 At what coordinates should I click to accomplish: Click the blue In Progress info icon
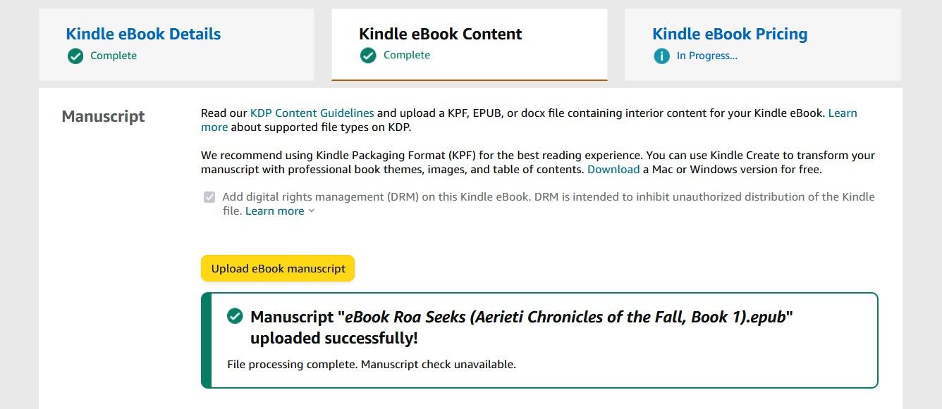[661, 56]
